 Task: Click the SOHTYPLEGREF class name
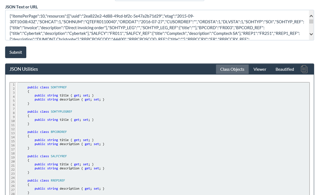61,111
